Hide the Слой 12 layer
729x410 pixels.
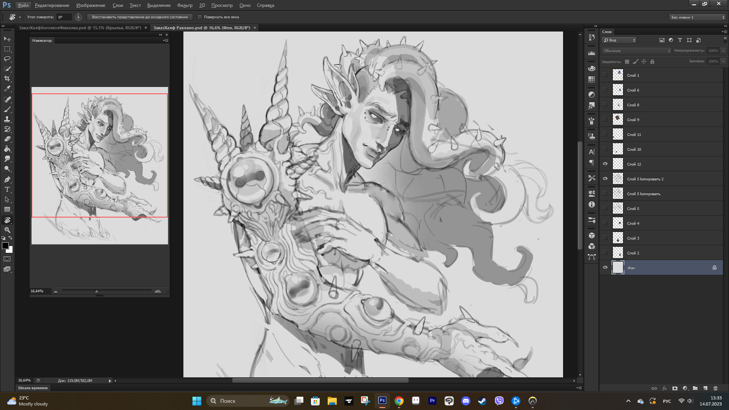(605, 164)
